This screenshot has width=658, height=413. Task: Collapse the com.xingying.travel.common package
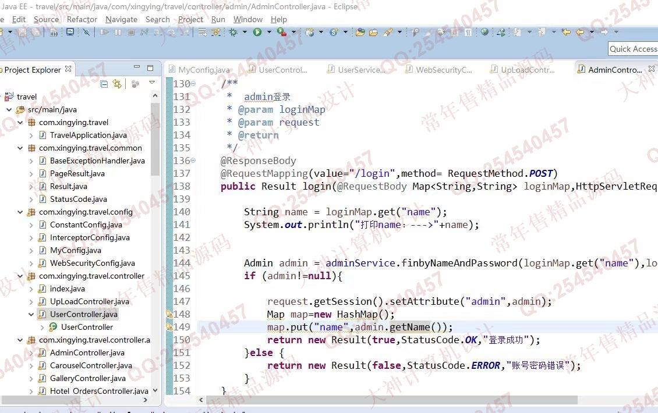point(20,148)
